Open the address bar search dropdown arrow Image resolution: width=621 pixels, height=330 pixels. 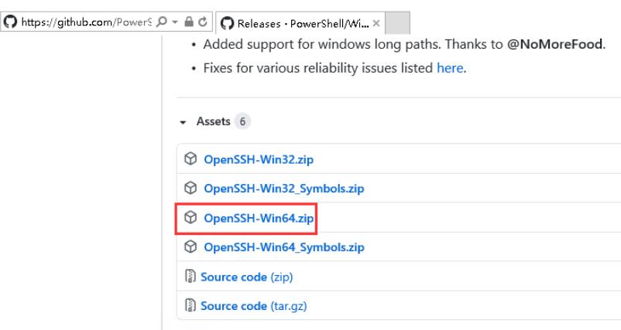[x=175, y=22]
